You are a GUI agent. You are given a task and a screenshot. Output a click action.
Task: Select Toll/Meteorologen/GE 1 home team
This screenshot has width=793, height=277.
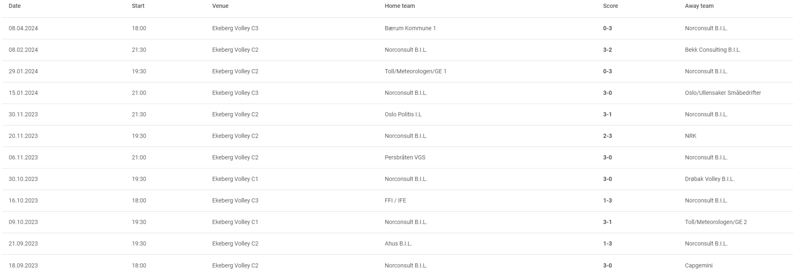[415, 71]
